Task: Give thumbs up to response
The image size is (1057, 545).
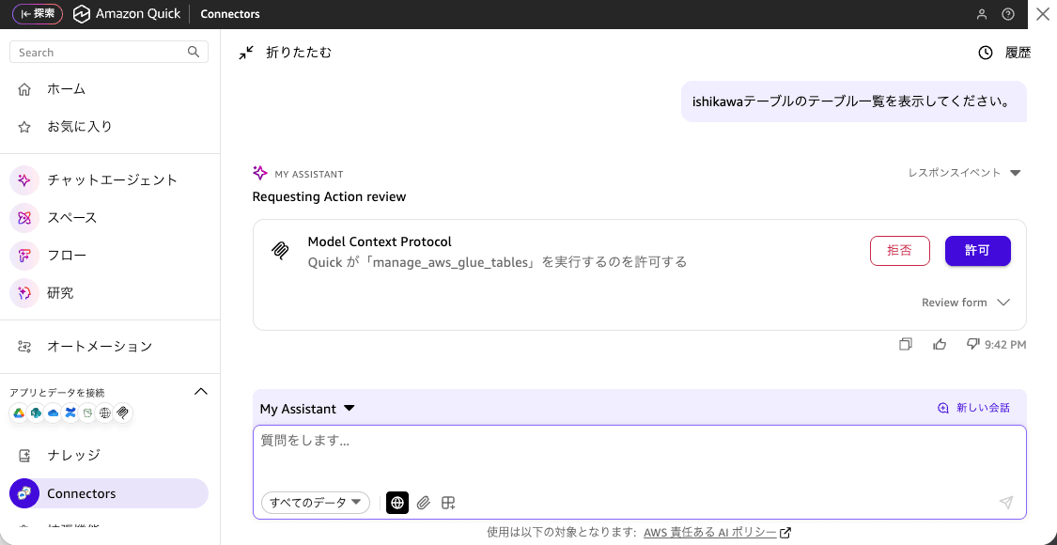Action: point(940,345)
